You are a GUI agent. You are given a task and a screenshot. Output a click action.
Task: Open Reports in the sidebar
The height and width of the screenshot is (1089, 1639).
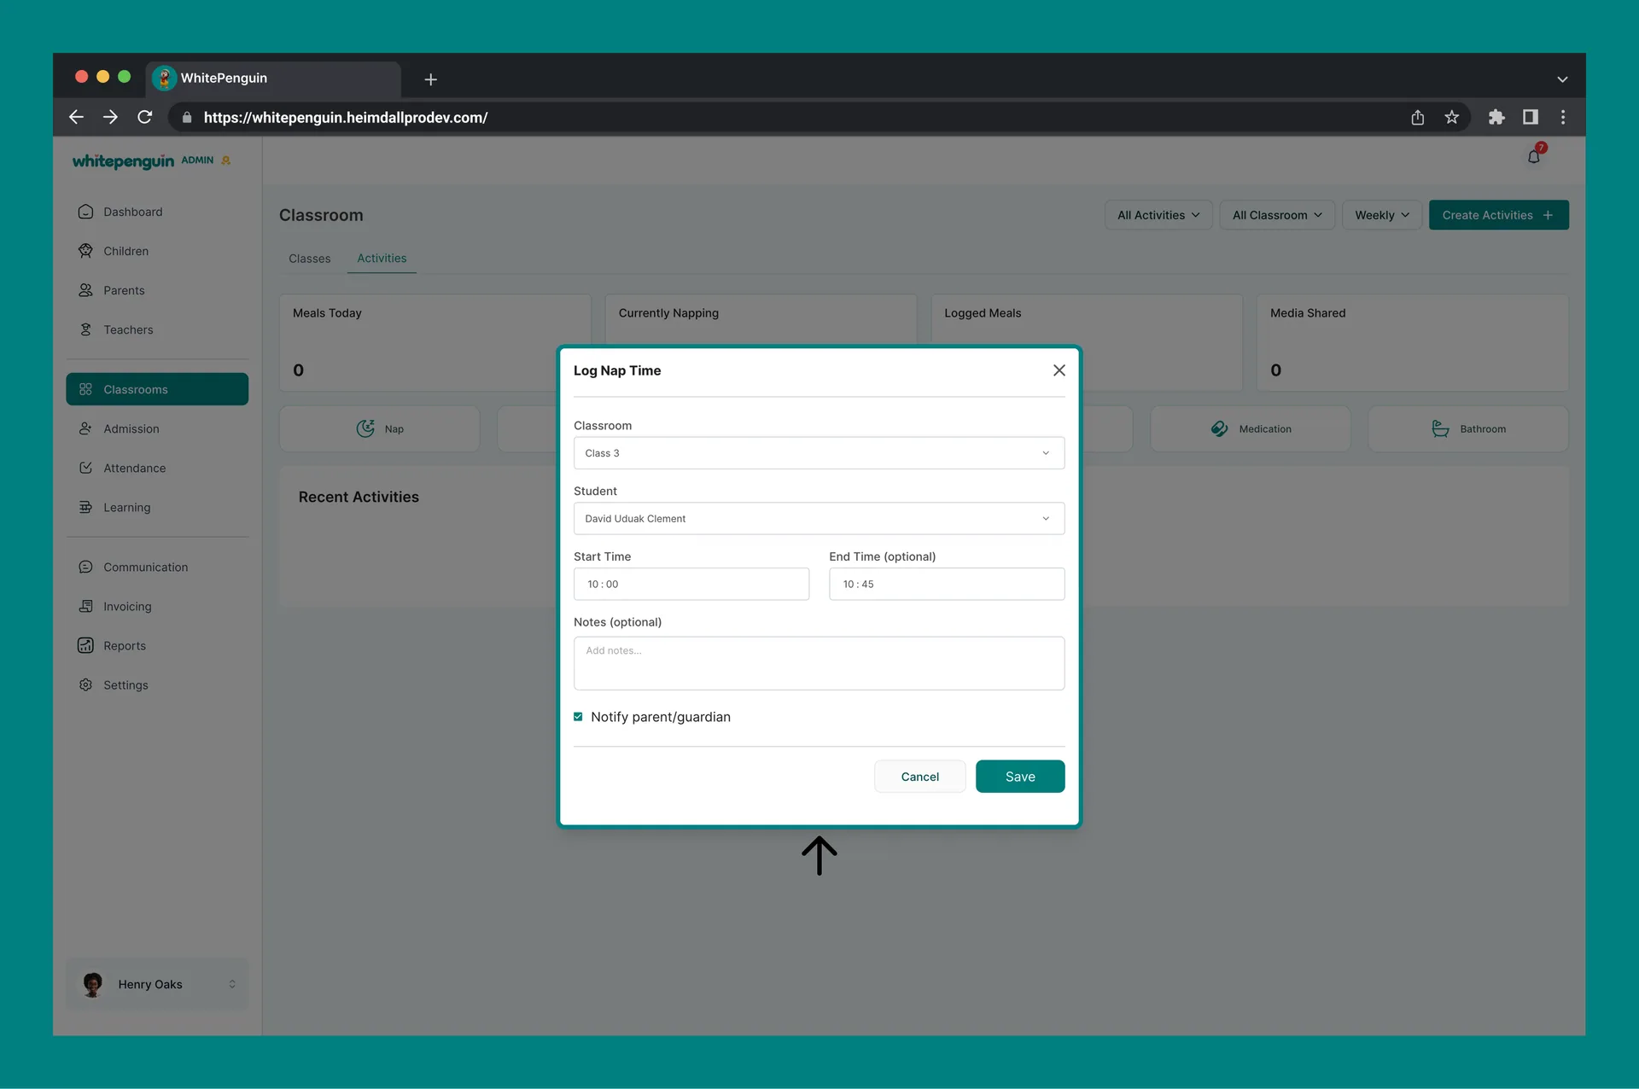coord(157,645)
